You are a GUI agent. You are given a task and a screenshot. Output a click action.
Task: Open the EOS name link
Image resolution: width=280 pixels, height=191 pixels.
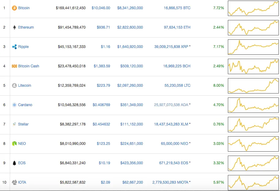coord(22,163)
